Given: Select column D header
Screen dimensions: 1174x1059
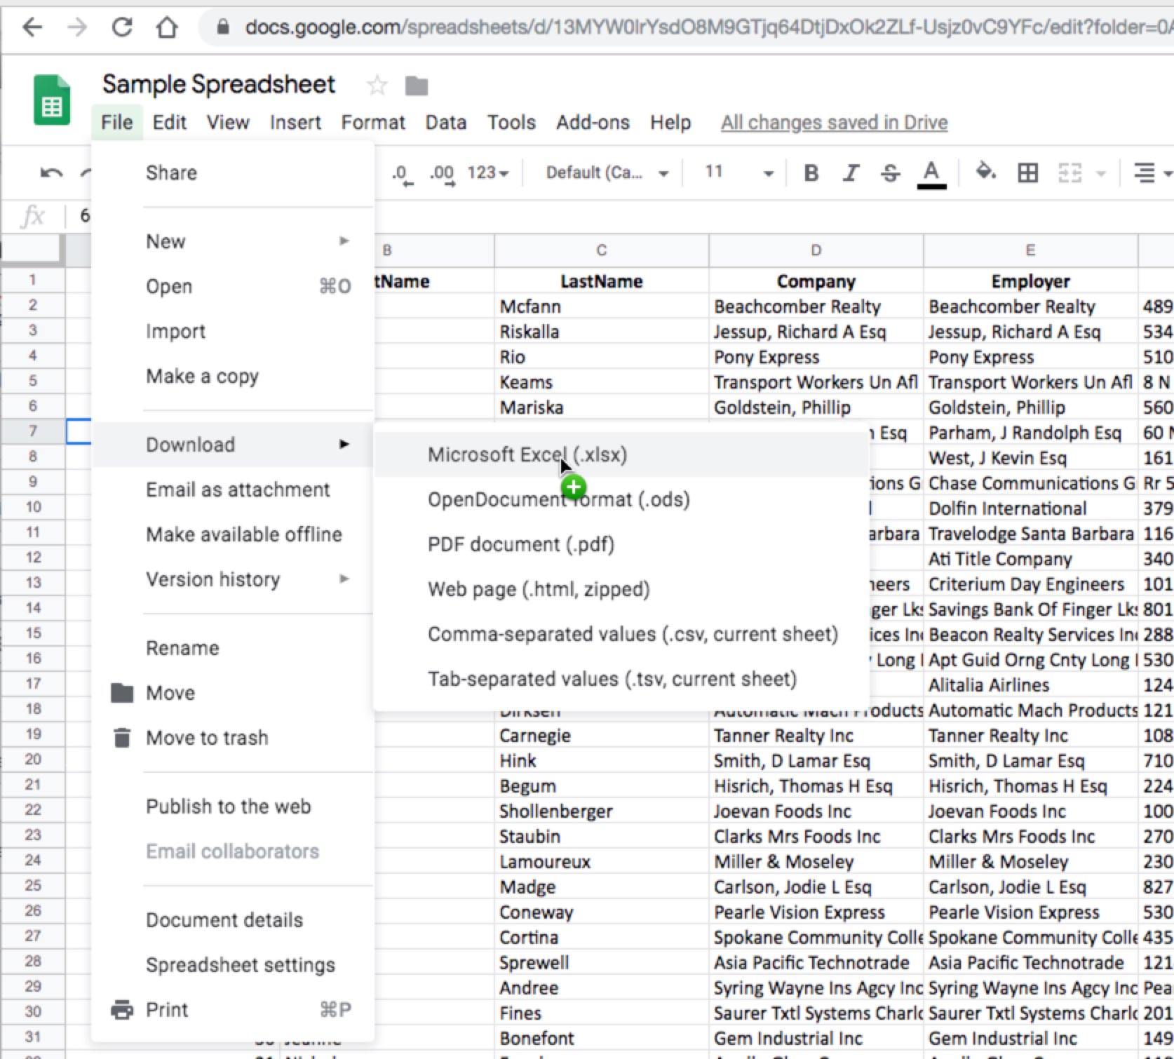Looking at the screenshot, I should pyautogui.click(x=816, y=250).
